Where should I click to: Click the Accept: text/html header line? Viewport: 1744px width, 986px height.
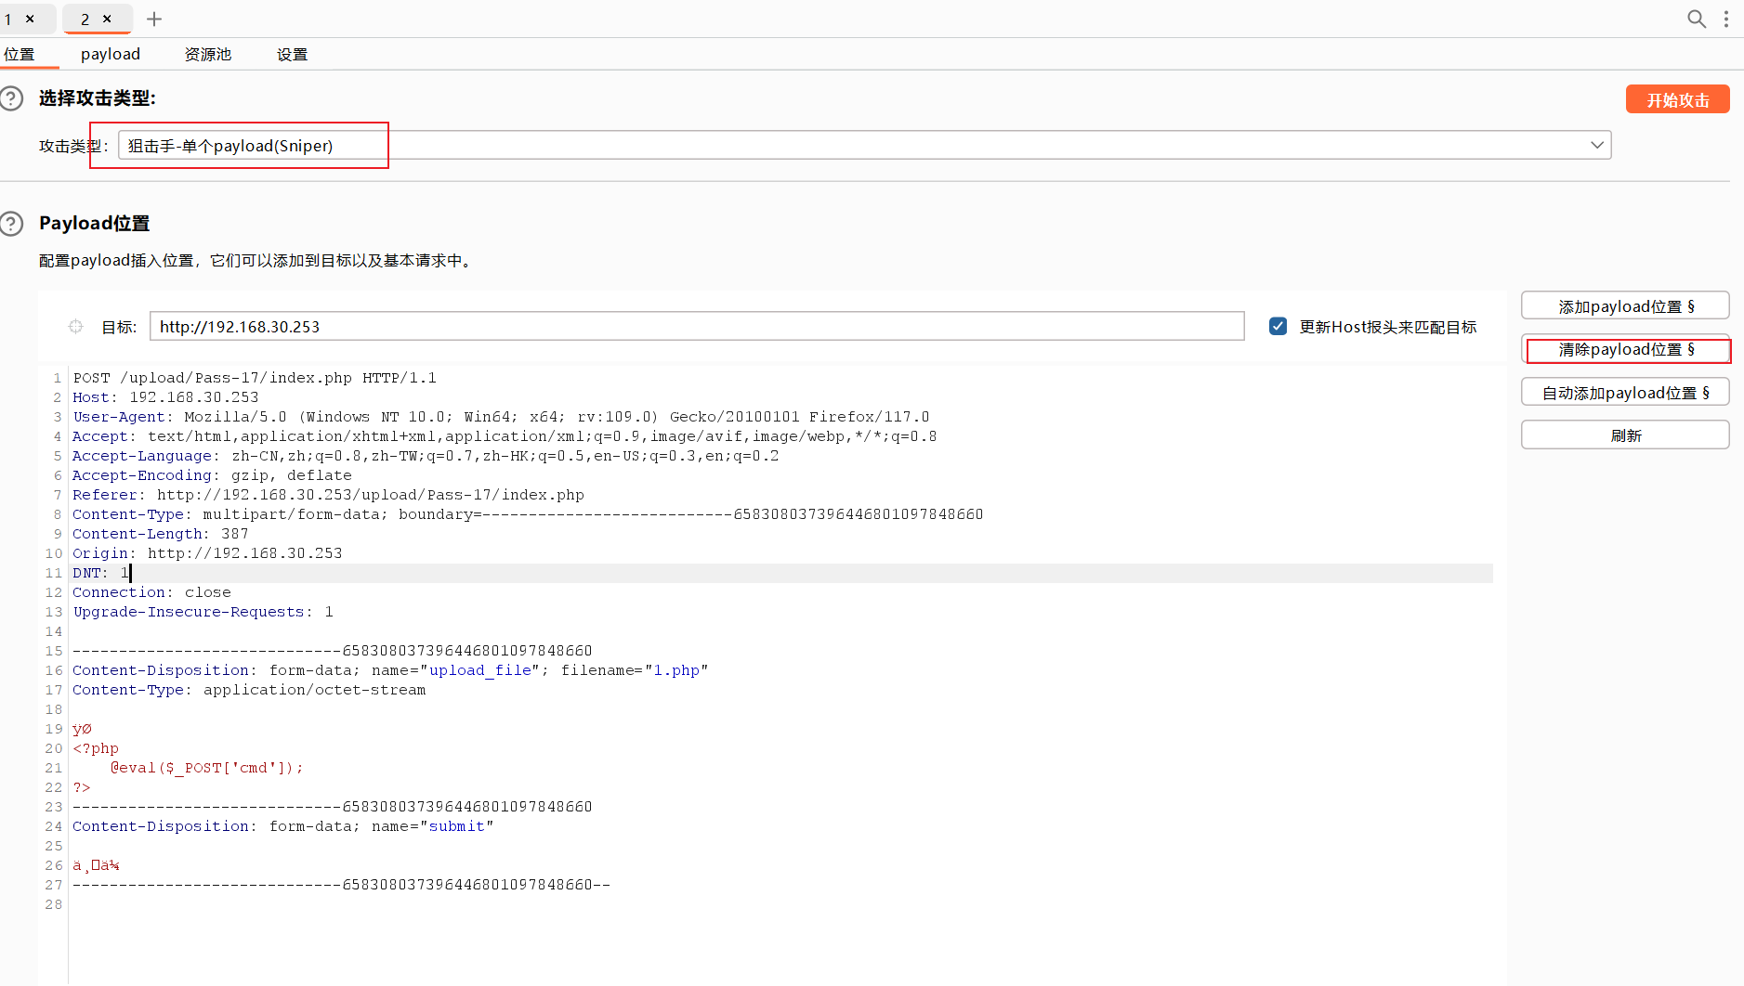[505, 436]
